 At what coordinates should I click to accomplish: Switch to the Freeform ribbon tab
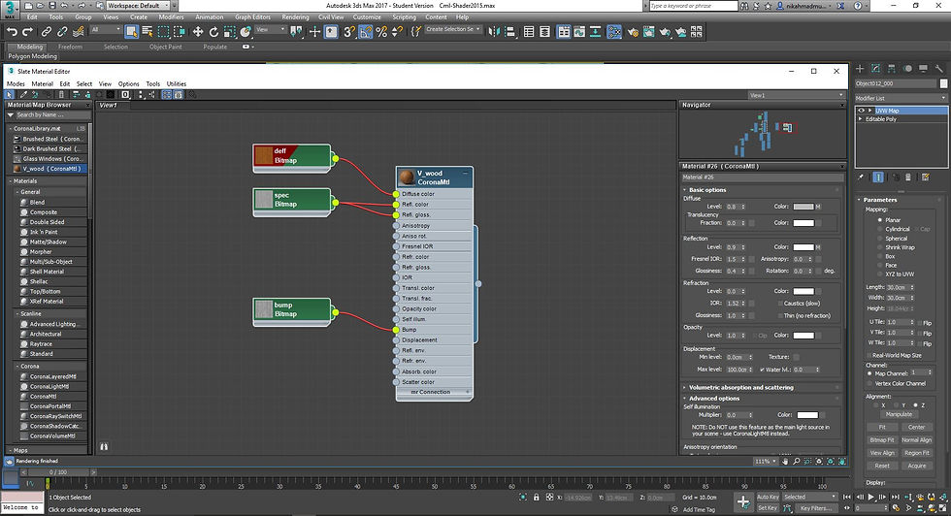coord(70,47)
